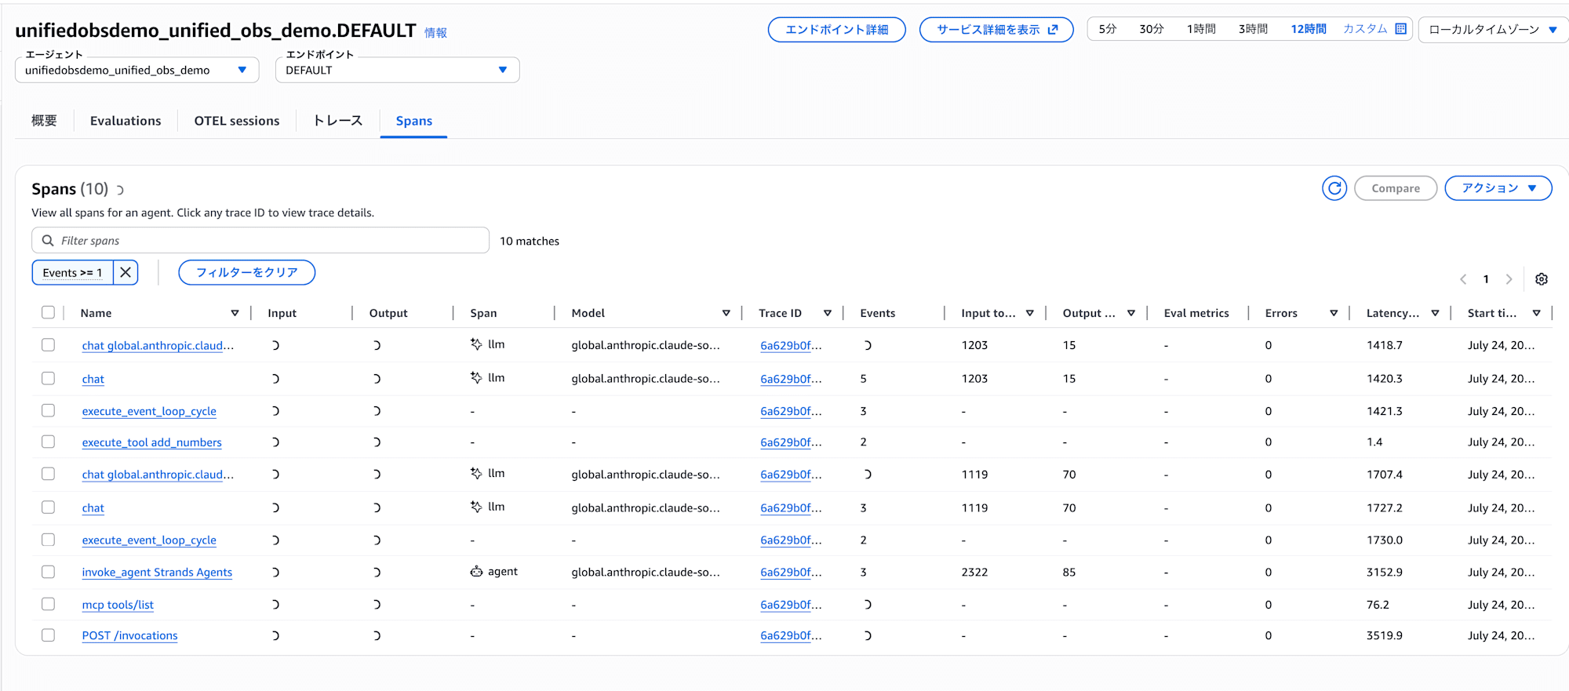Sort by Start time column arrow

pos(1536,313)
